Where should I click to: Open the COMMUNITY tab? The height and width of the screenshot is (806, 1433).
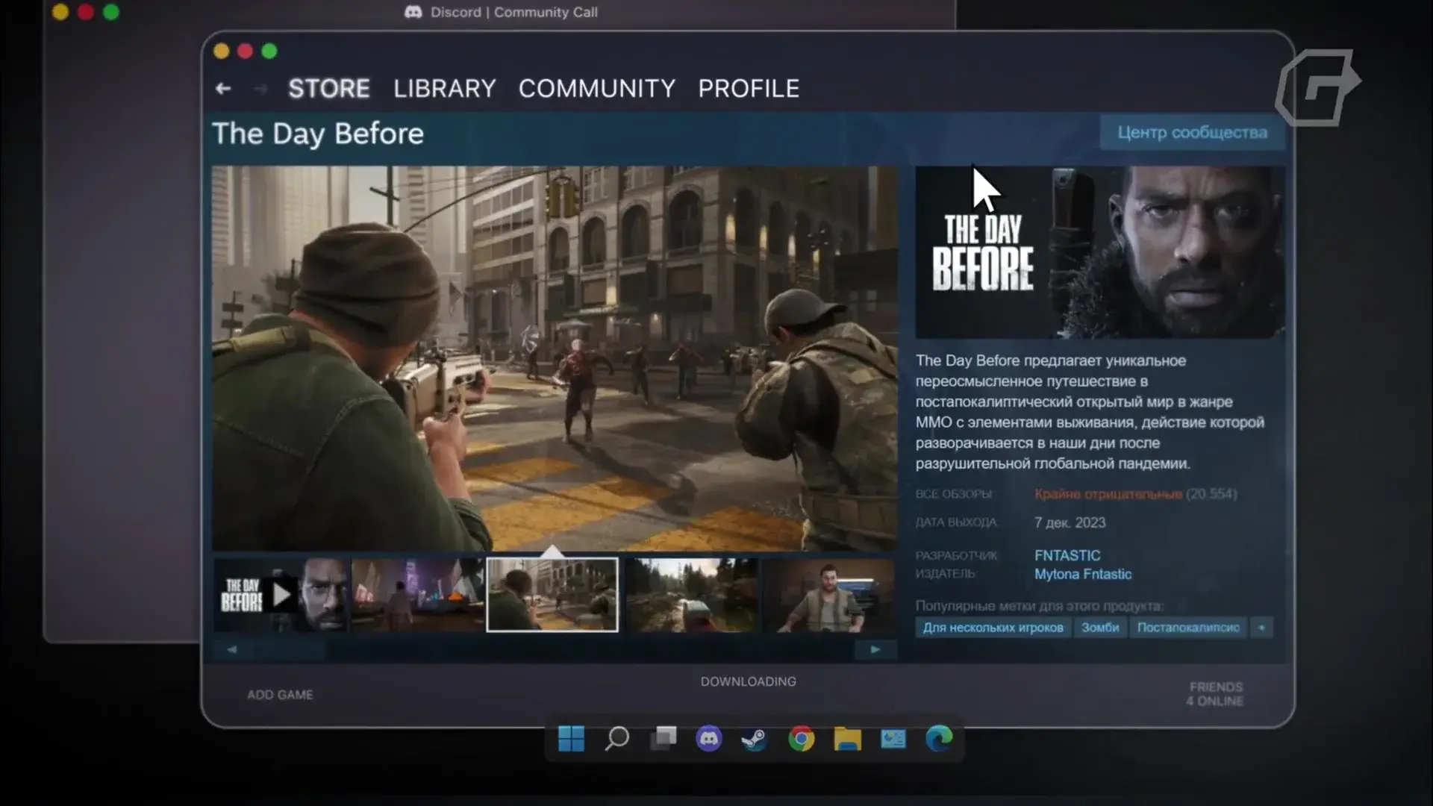597,89
